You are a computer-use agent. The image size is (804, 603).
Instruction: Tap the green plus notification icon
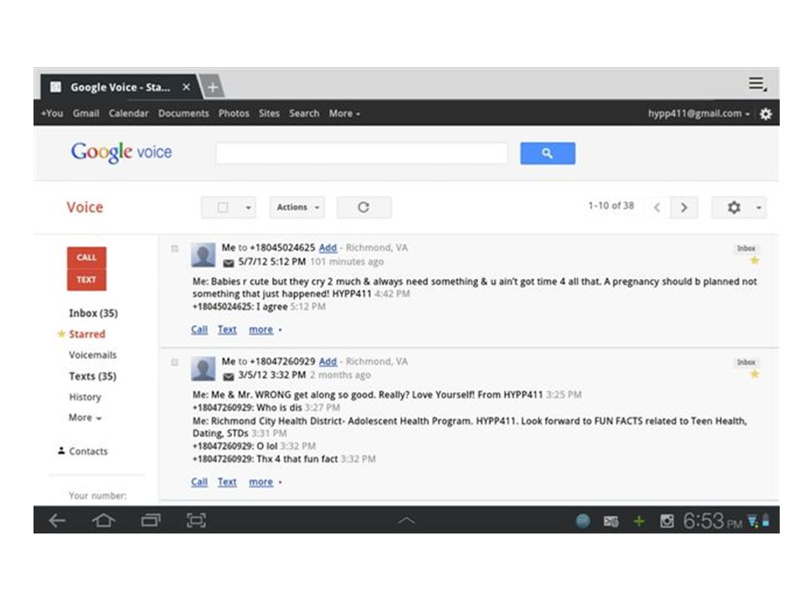coord(639,522)
